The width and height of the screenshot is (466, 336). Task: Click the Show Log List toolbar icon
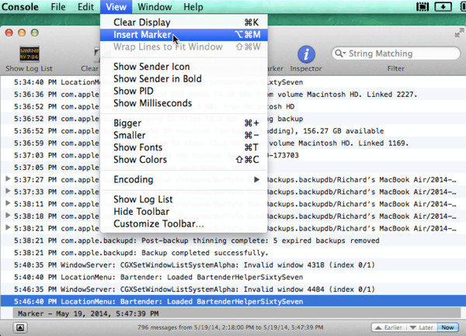30,54
